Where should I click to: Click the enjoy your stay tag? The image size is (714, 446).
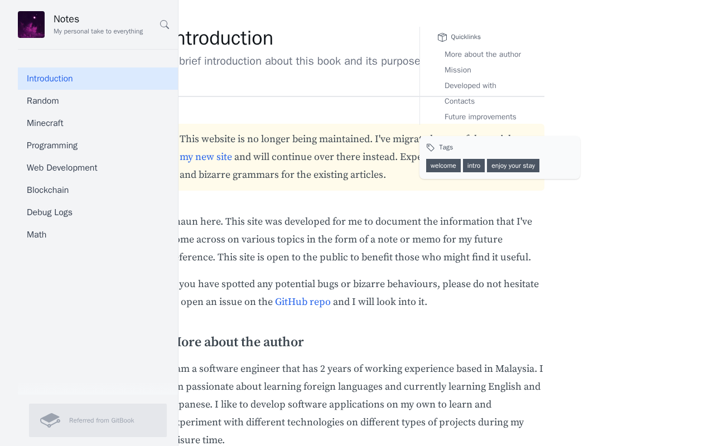click(513, 166)
